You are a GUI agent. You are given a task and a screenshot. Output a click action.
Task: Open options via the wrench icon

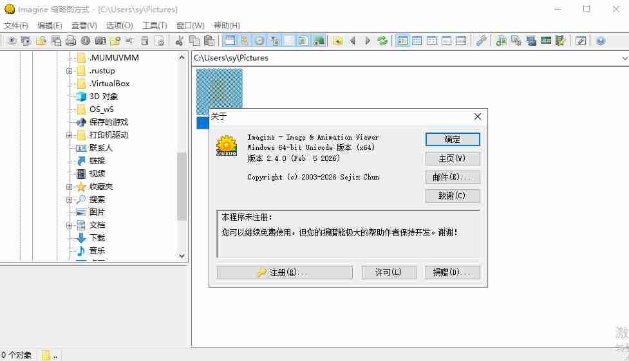(x=481, y=41)
